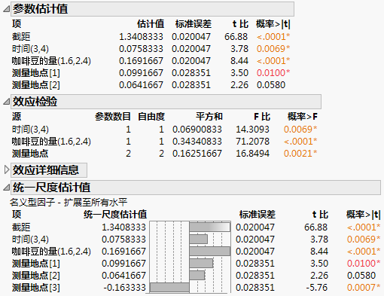The width and height of the screenshot is (384, 296).
Task: Collapse the 参数估计值 section
Action: point(6,9)
